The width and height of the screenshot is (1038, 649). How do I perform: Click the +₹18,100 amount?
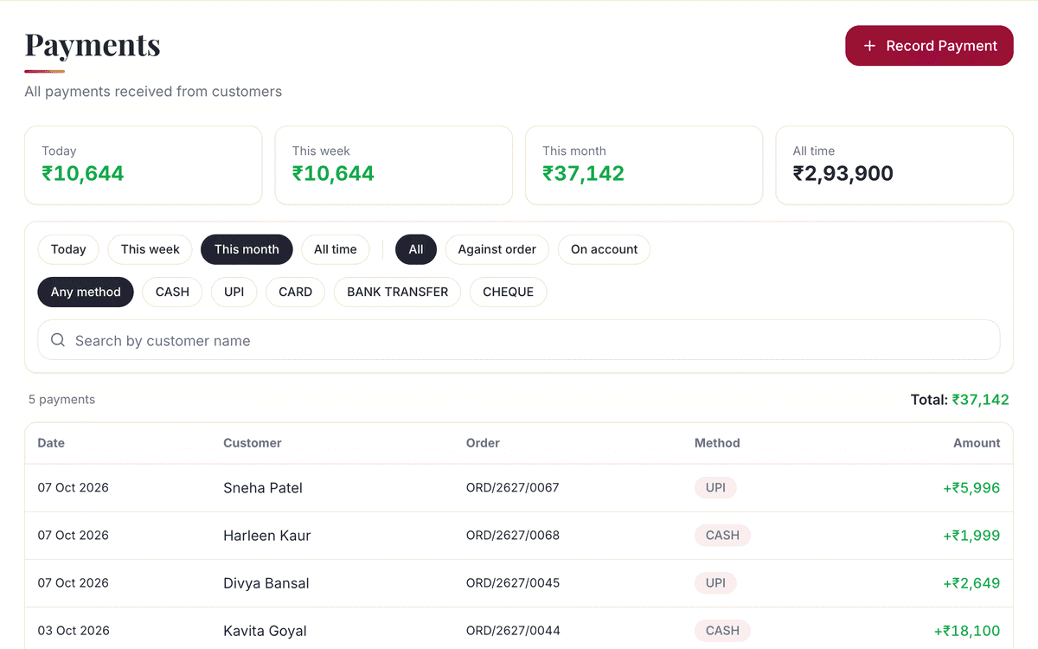(x=967, y=631)
